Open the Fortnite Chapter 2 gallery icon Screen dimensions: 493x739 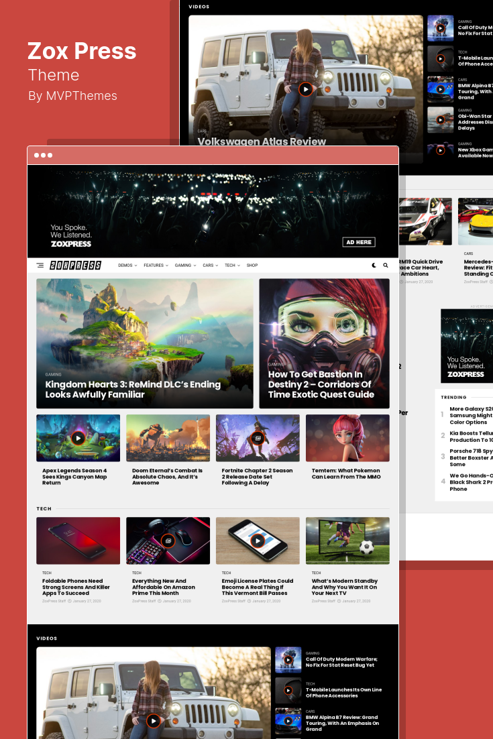(258, 439)
